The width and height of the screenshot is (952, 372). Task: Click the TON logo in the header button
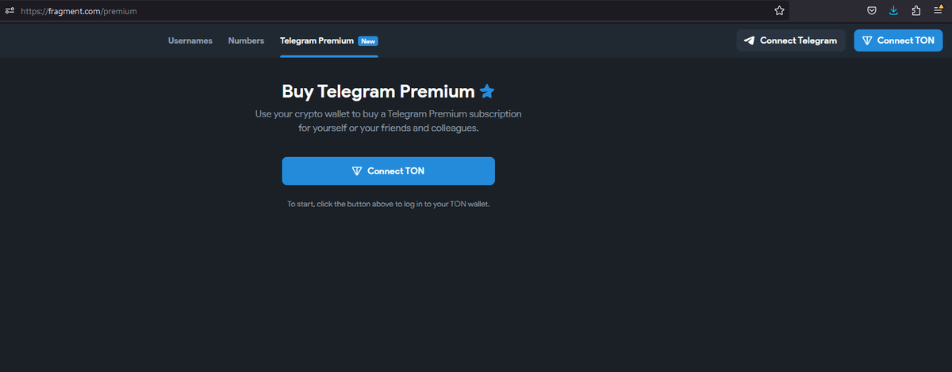tap(867, 40)
